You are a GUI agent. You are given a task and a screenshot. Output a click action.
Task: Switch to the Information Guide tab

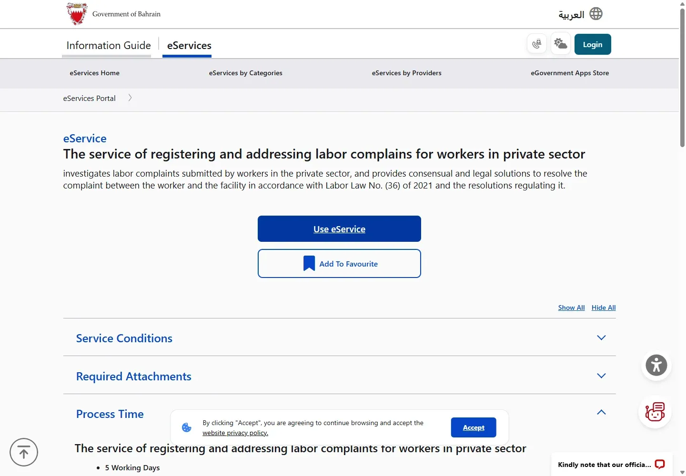[109, 45]
